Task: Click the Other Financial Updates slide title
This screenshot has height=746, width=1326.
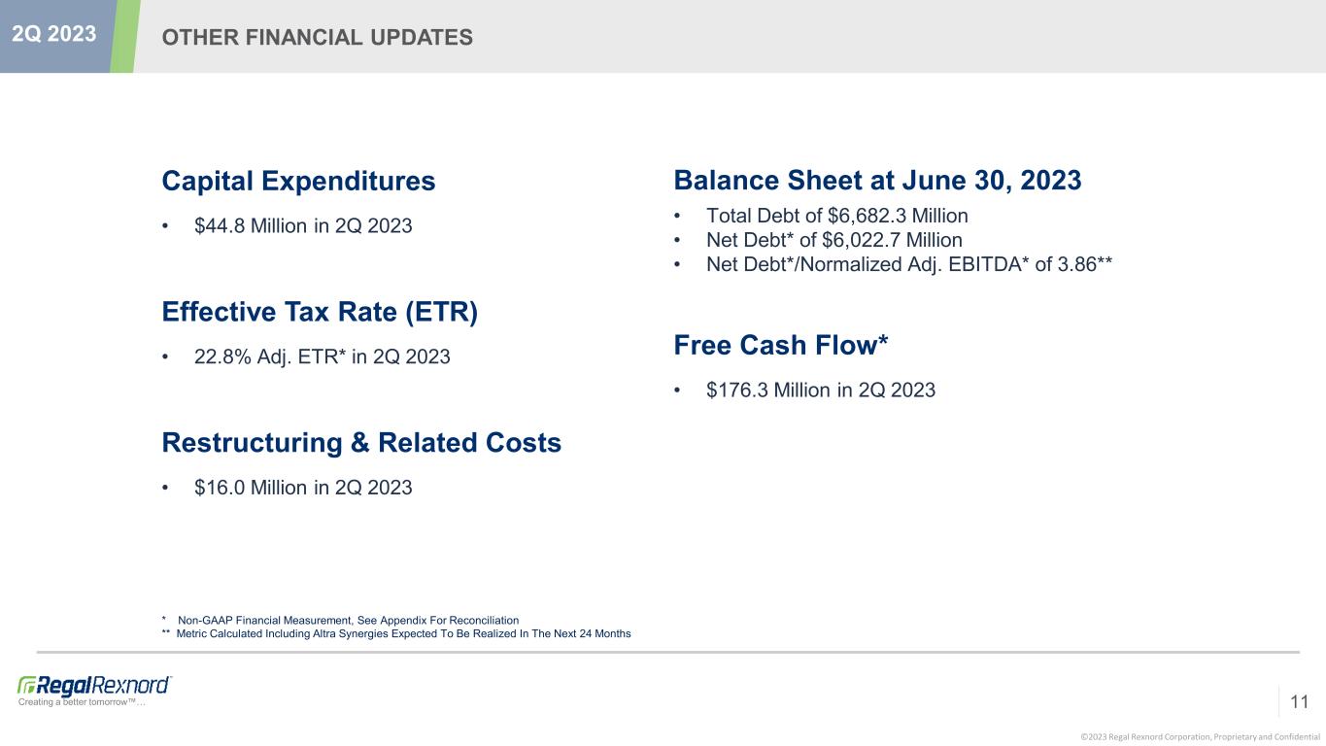Action: [317, 37]
